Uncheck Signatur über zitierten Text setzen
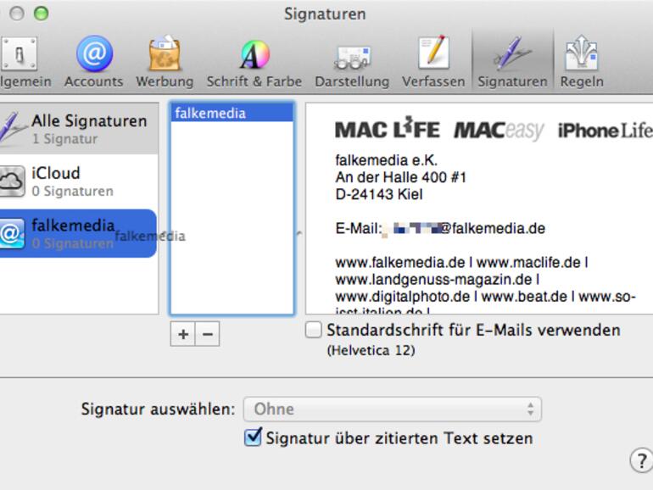653x490 pixels. 254,437
